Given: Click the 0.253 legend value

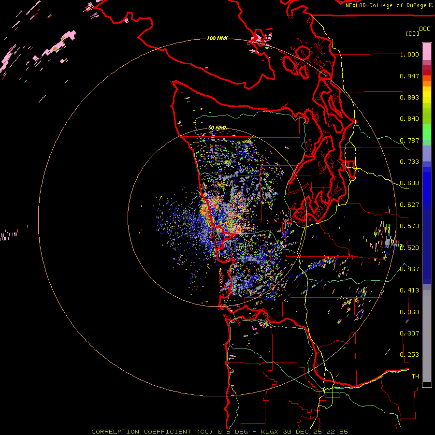Looking at the screenshot, I should pyautogui.click(x=409, y=355).
